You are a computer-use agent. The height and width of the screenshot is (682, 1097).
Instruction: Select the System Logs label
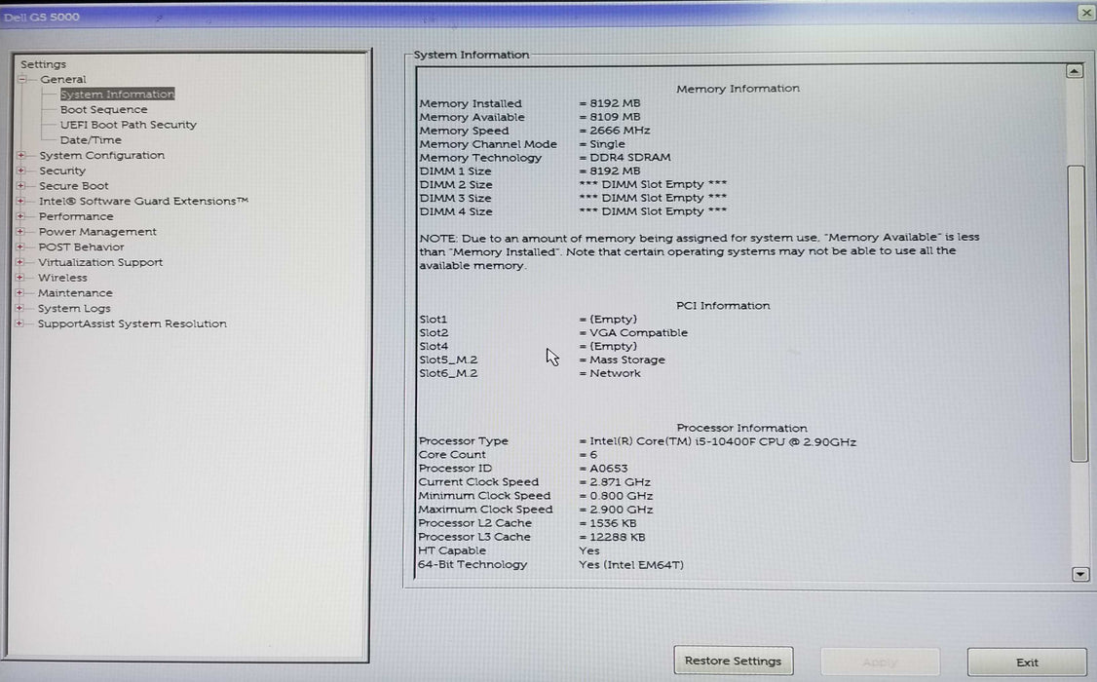point(74,309)
